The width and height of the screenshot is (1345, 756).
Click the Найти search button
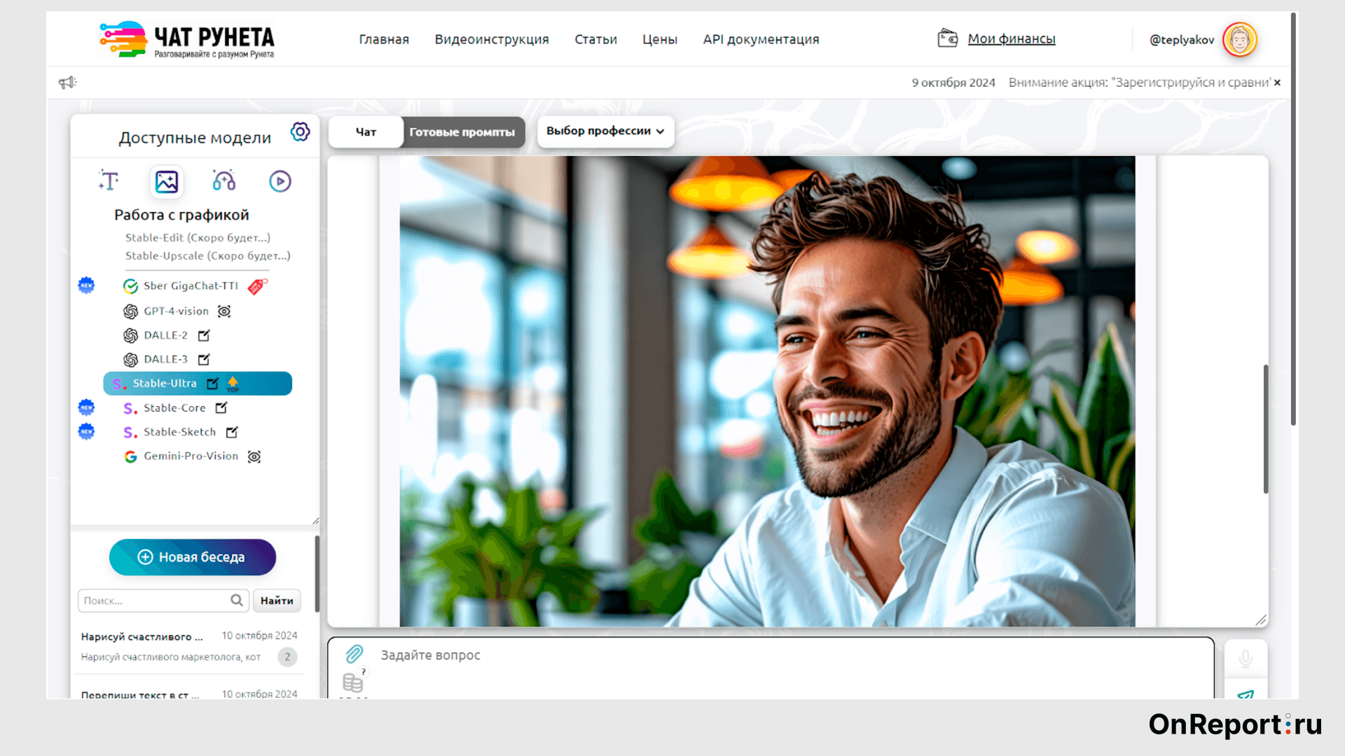click(x=277, y=601)
